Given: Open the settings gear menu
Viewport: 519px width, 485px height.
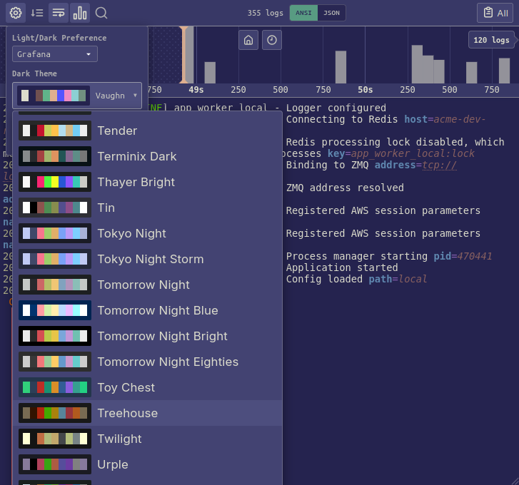Looking at the screenshot, I should 16,13.
